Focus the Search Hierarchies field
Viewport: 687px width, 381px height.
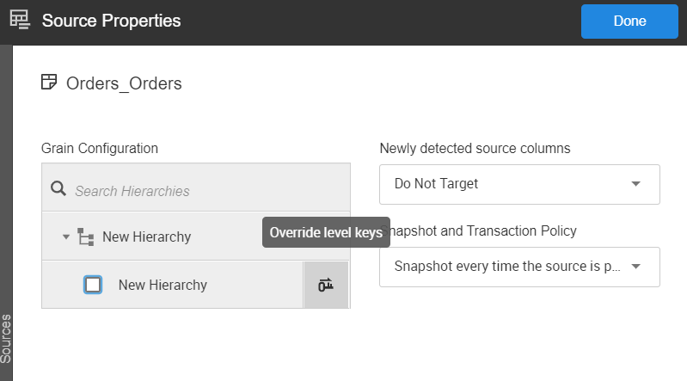pos(206,191)
